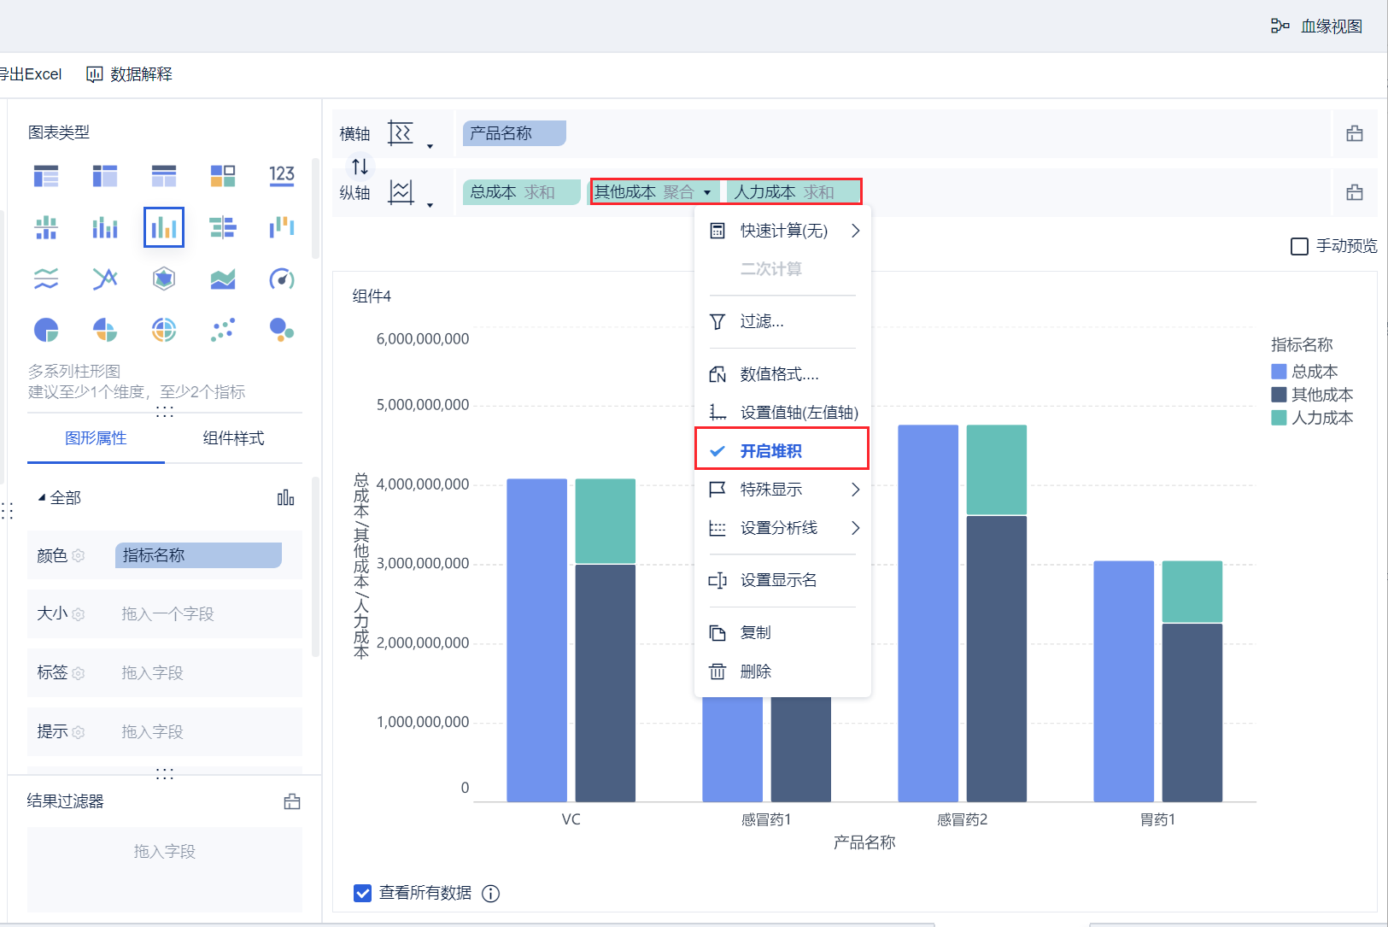Select 设置显示名 in the context menu
The height and width of the screenshot is (927, 1388).
pyautogui.click(x=782, y=580)
